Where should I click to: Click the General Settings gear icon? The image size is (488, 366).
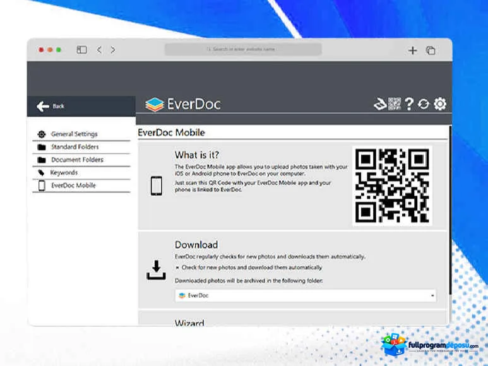point(42,134)
